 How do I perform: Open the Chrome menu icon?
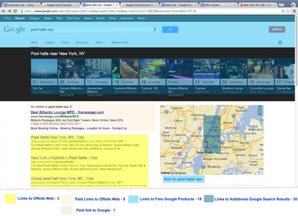coord(294,11)
